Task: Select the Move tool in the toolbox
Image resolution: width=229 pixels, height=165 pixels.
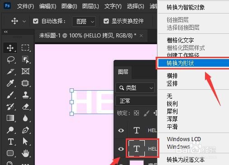Action: (10, 48)
